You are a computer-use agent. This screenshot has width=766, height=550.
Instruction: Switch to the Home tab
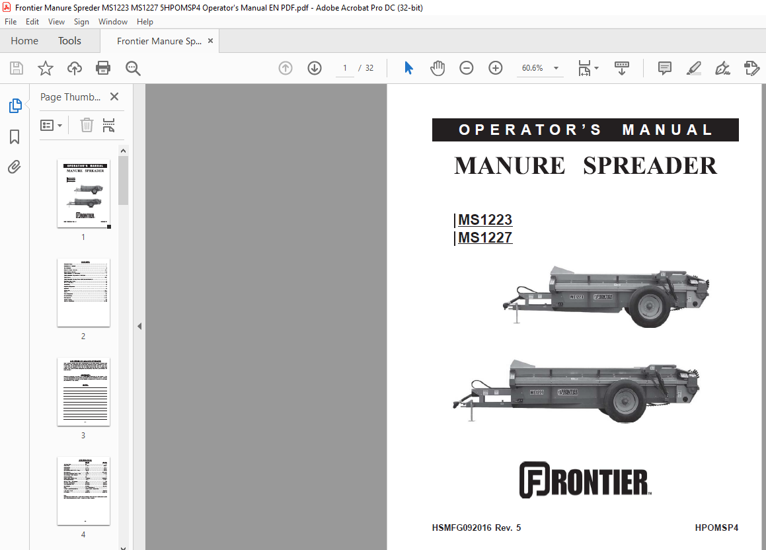[24, 41]
